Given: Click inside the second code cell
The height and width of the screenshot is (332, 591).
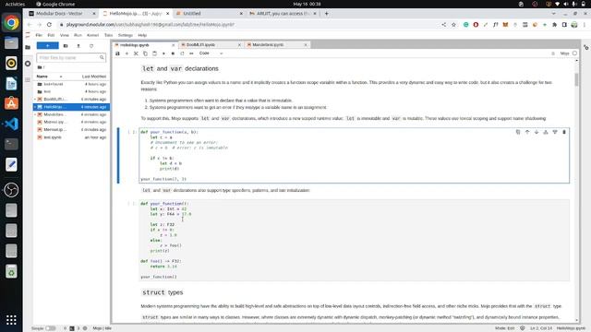Looking at the screenshot, I should click(354, 240).
